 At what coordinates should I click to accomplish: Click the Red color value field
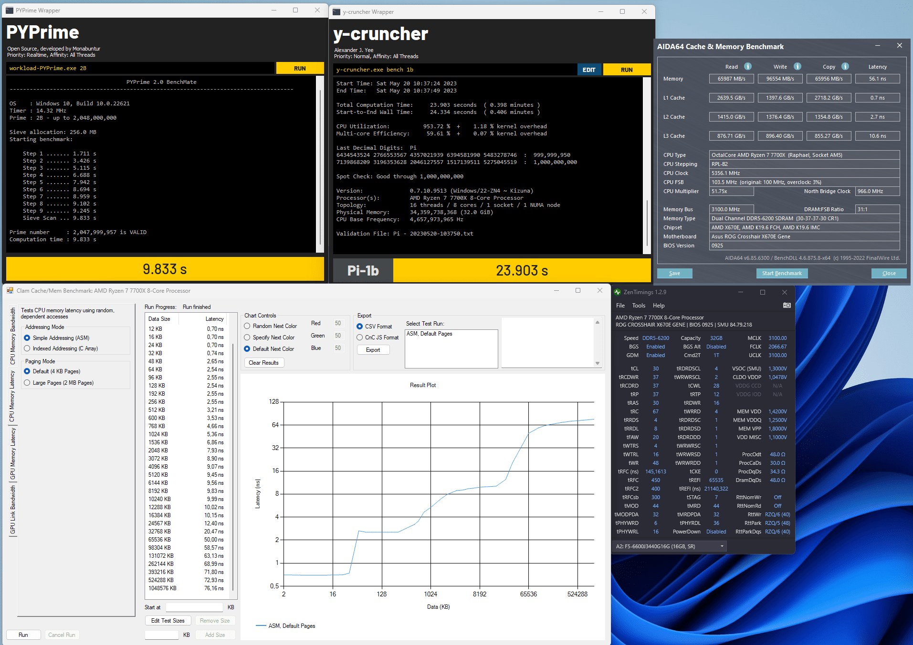[338, 323]
